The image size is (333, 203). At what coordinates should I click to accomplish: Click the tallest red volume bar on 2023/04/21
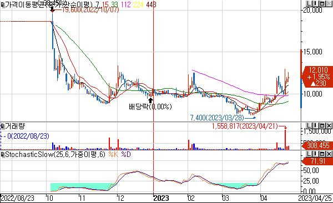pos(285,140)
